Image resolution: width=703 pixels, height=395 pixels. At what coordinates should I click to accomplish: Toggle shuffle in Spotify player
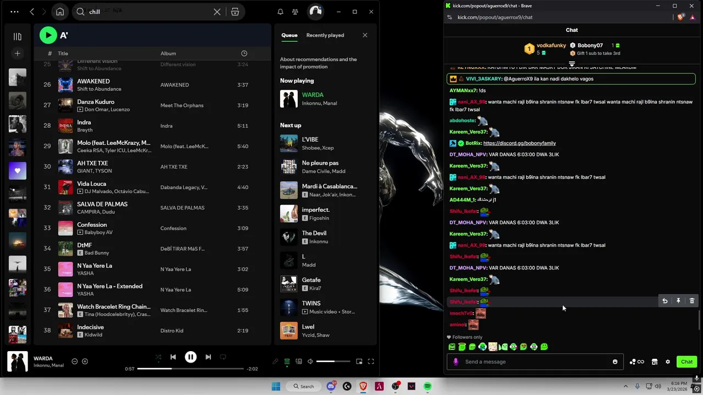coord(158,357)
